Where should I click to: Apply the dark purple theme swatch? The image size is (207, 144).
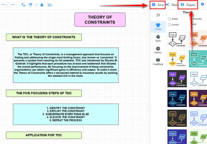[x=198, y=98]
